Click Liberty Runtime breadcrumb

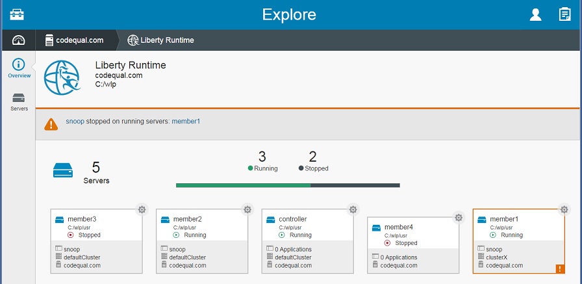pos(160,40)
